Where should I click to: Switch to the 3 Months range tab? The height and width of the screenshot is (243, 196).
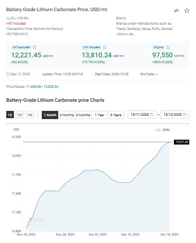pos(66,115)
